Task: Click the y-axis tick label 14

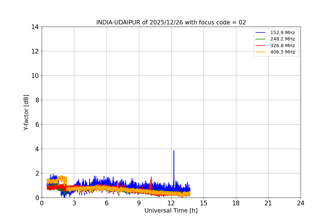Action: point(35,27)
